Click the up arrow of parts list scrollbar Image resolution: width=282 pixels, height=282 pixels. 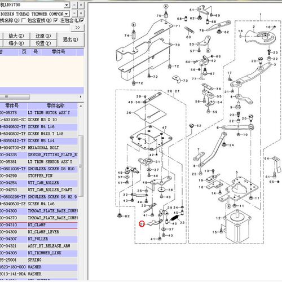pyautogui.click(x=81, y=106)
